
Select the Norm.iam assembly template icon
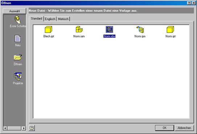pyautogui.click(x=79, y=29)
